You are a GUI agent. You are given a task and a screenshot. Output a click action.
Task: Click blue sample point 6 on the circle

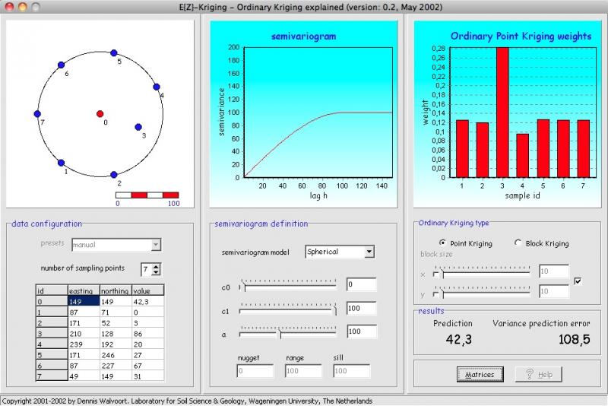60,65
